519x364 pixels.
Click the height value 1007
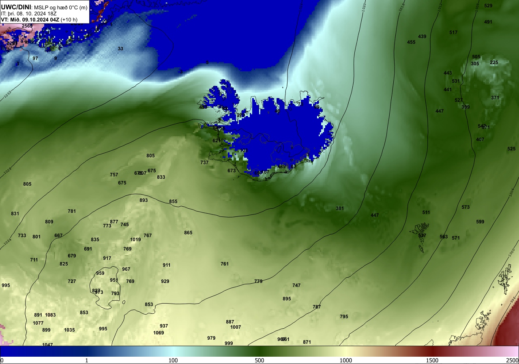point(236,327)
